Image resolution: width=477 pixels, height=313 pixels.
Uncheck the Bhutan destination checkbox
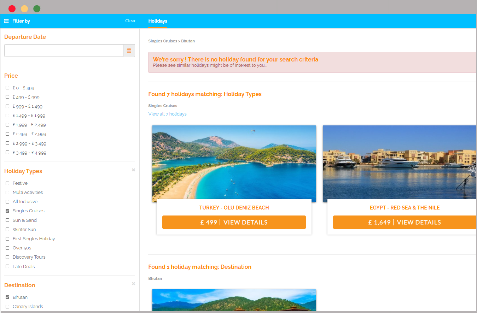7,297
